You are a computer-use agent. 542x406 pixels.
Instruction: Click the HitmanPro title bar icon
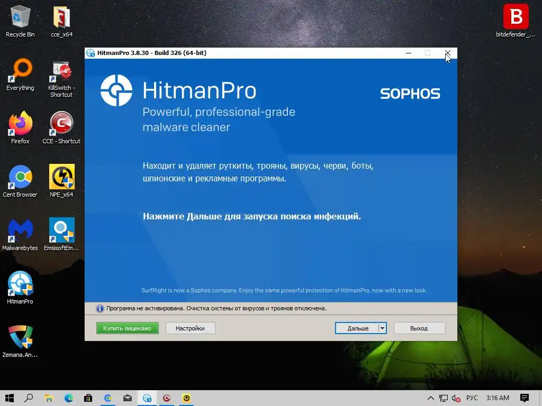tap(91, 53)
